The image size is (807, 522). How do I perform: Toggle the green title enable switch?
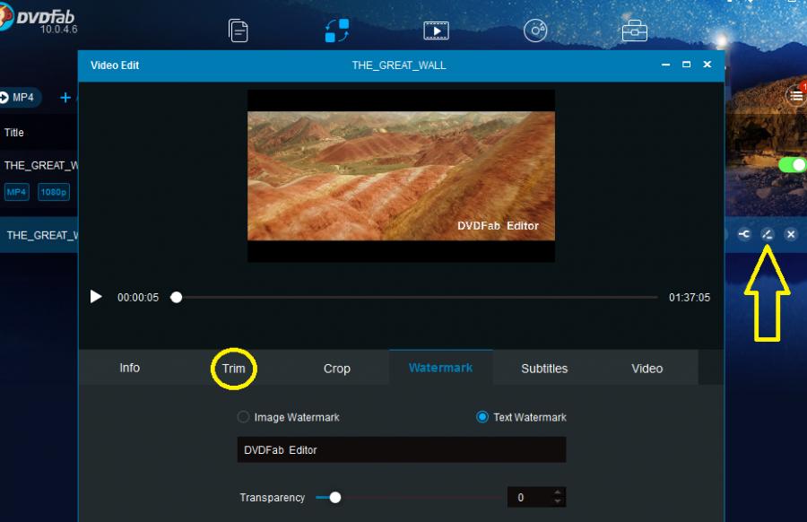pos(792,165)
